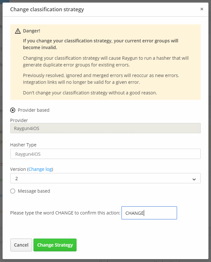Select the Provider based radio button
The width and height of the screenshot is (211, 262).
point(13,110)
